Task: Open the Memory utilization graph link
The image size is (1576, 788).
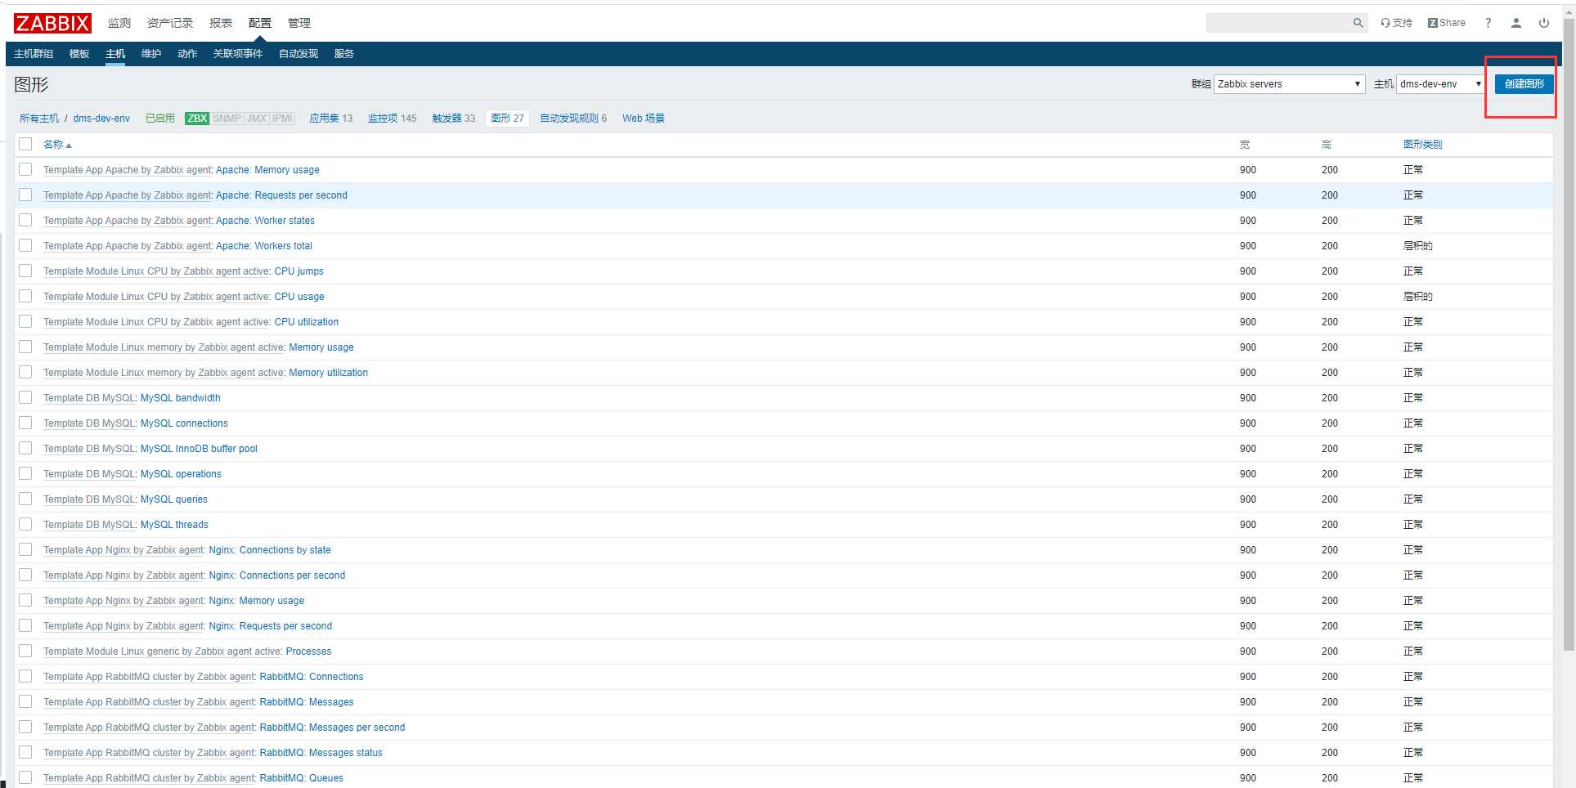Action: tap(328, 373)
